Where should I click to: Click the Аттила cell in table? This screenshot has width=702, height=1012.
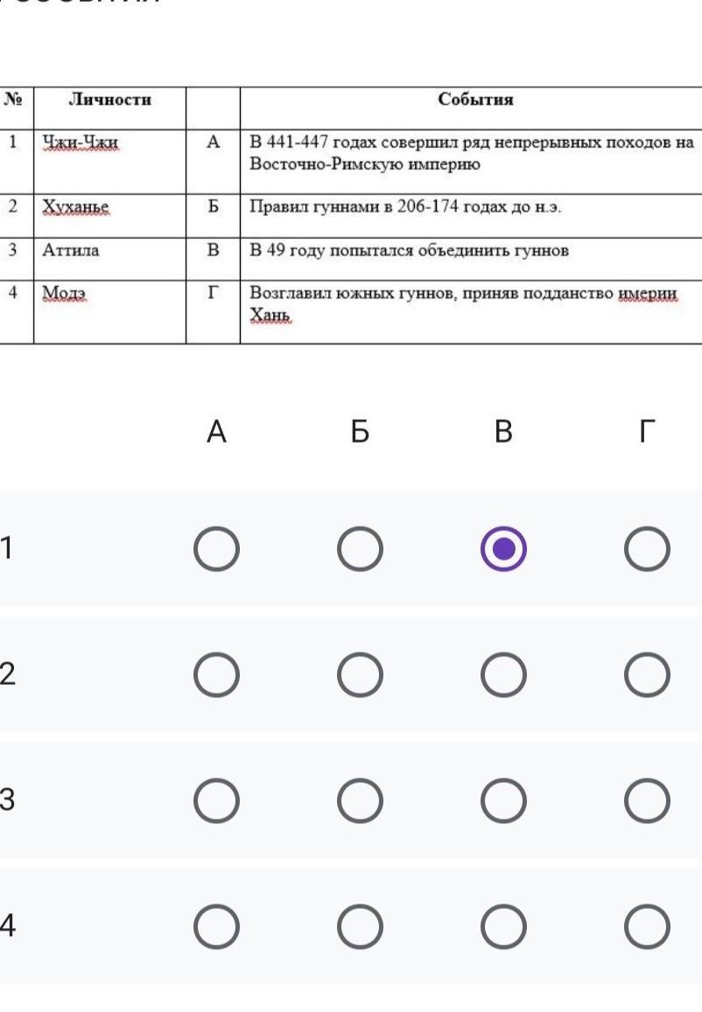tap(72, 250)
